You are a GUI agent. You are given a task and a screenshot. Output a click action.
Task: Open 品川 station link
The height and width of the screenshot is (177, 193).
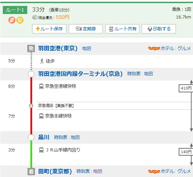coord(44,137)
